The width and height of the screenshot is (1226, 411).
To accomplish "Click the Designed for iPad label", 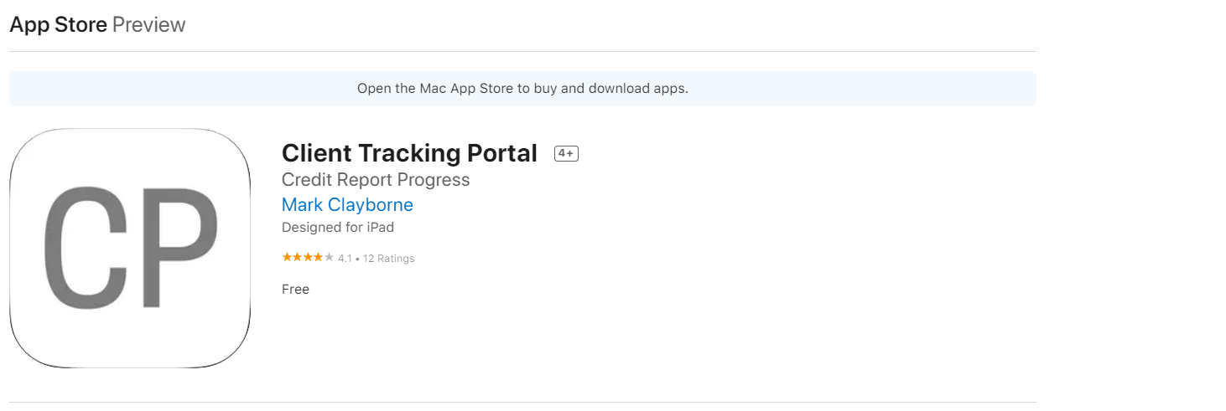I will [x=337, y=228].
